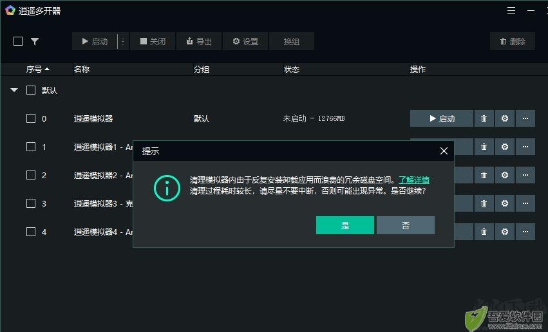Screen dimensions: 548x332
Task: Click the 逍遥多开器 app logo icon
Action: 10,10
